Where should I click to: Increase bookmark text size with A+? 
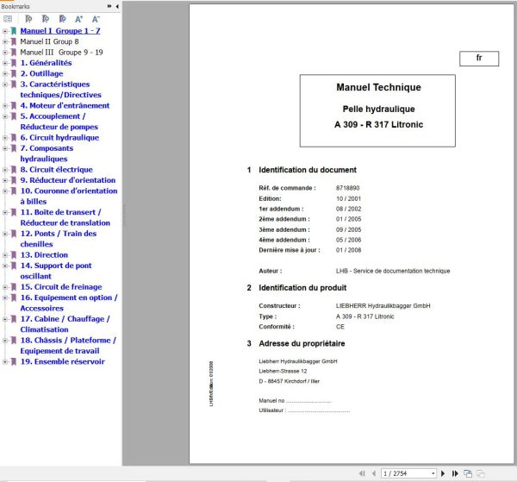pos(78,19)
